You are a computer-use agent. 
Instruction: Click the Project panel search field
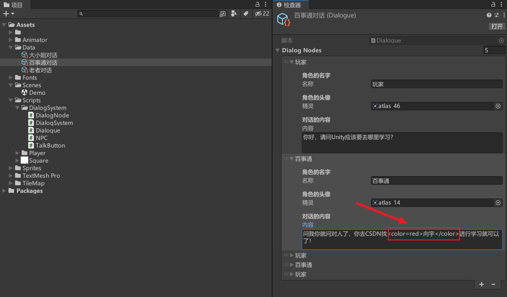coord(148,14)
